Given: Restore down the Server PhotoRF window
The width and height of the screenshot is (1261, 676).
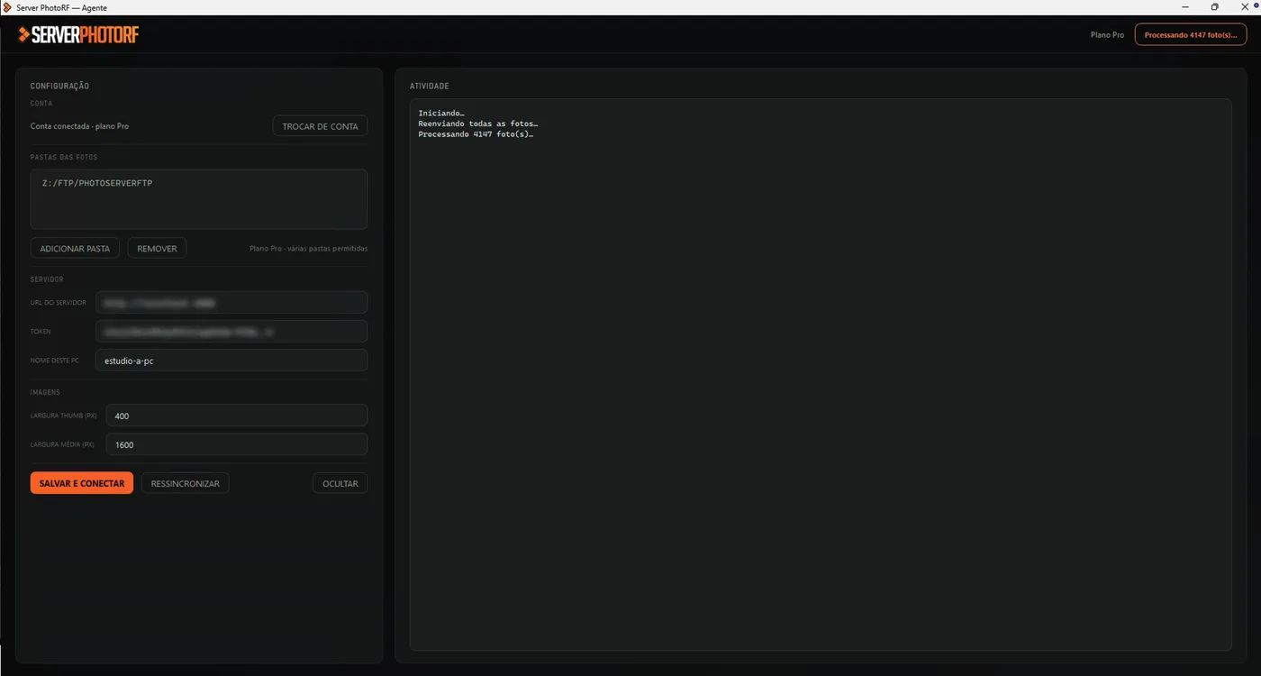Looking at the screenshot, I should (x=1215, y=7).
